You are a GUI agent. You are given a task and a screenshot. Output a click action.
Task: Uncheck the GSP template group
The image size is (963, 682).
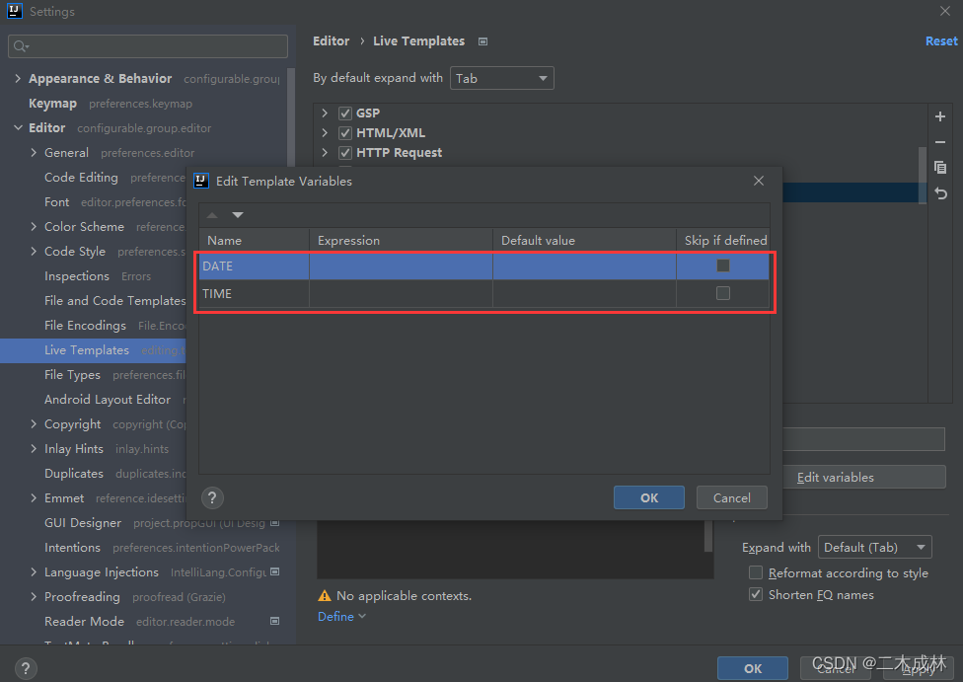345,114
